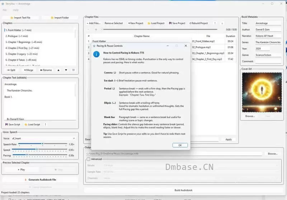Click the playback button left of Chapter Files seek bar

point(88,29)
